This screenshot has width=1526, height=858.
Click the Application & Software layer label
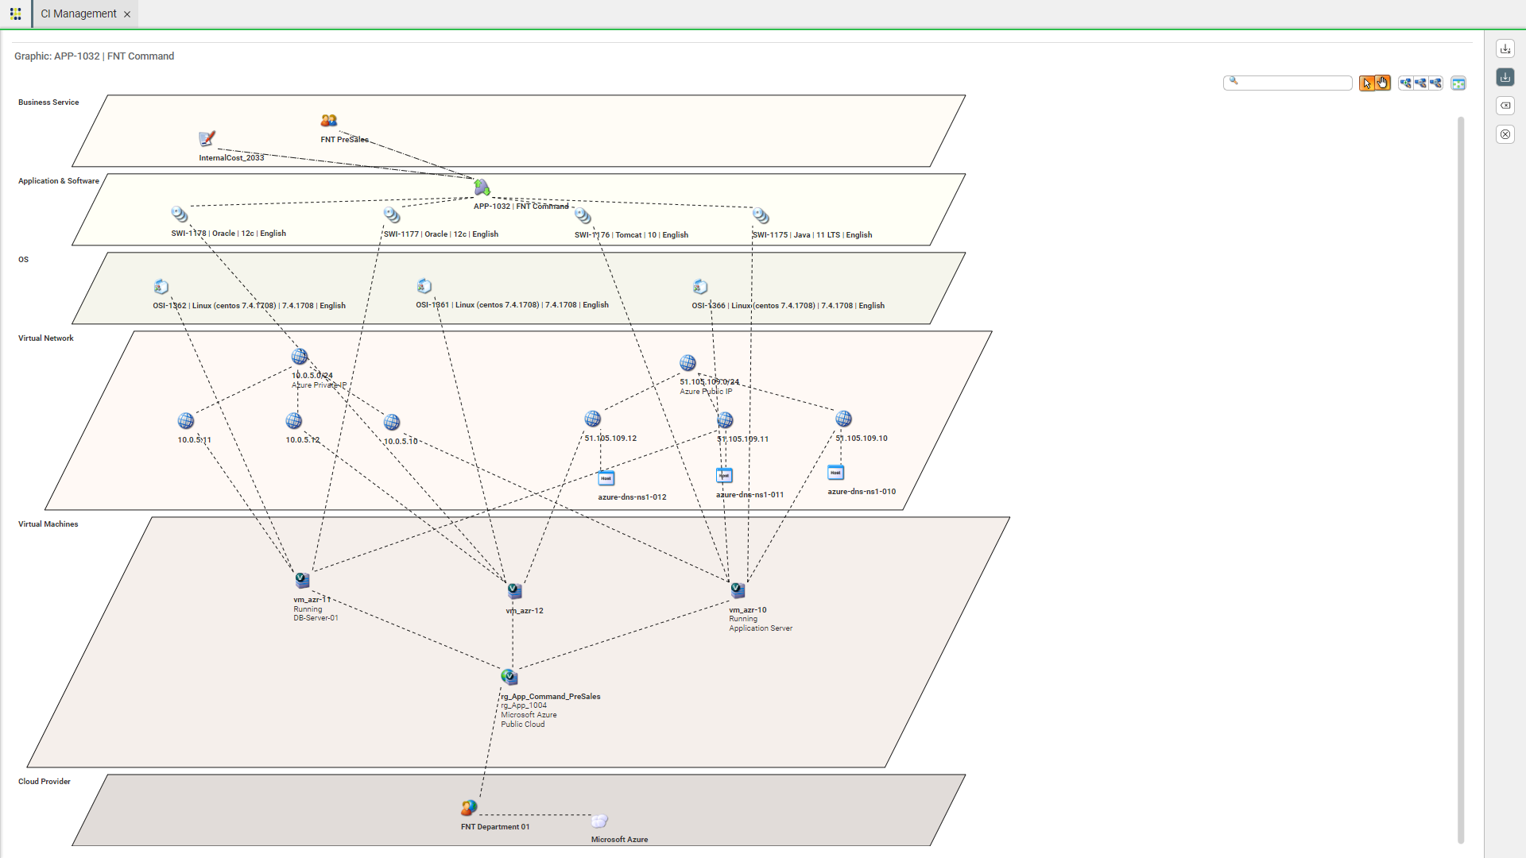(x=59, y=181)
